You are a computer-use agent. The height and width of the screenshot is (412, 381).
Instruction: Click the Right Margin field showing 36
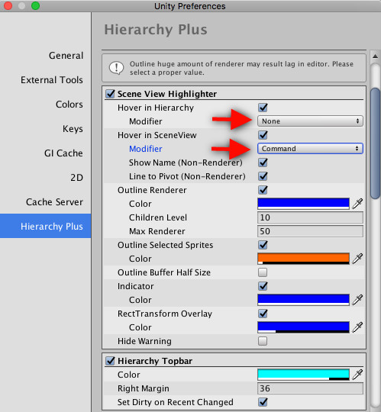[x=310, y=388]
